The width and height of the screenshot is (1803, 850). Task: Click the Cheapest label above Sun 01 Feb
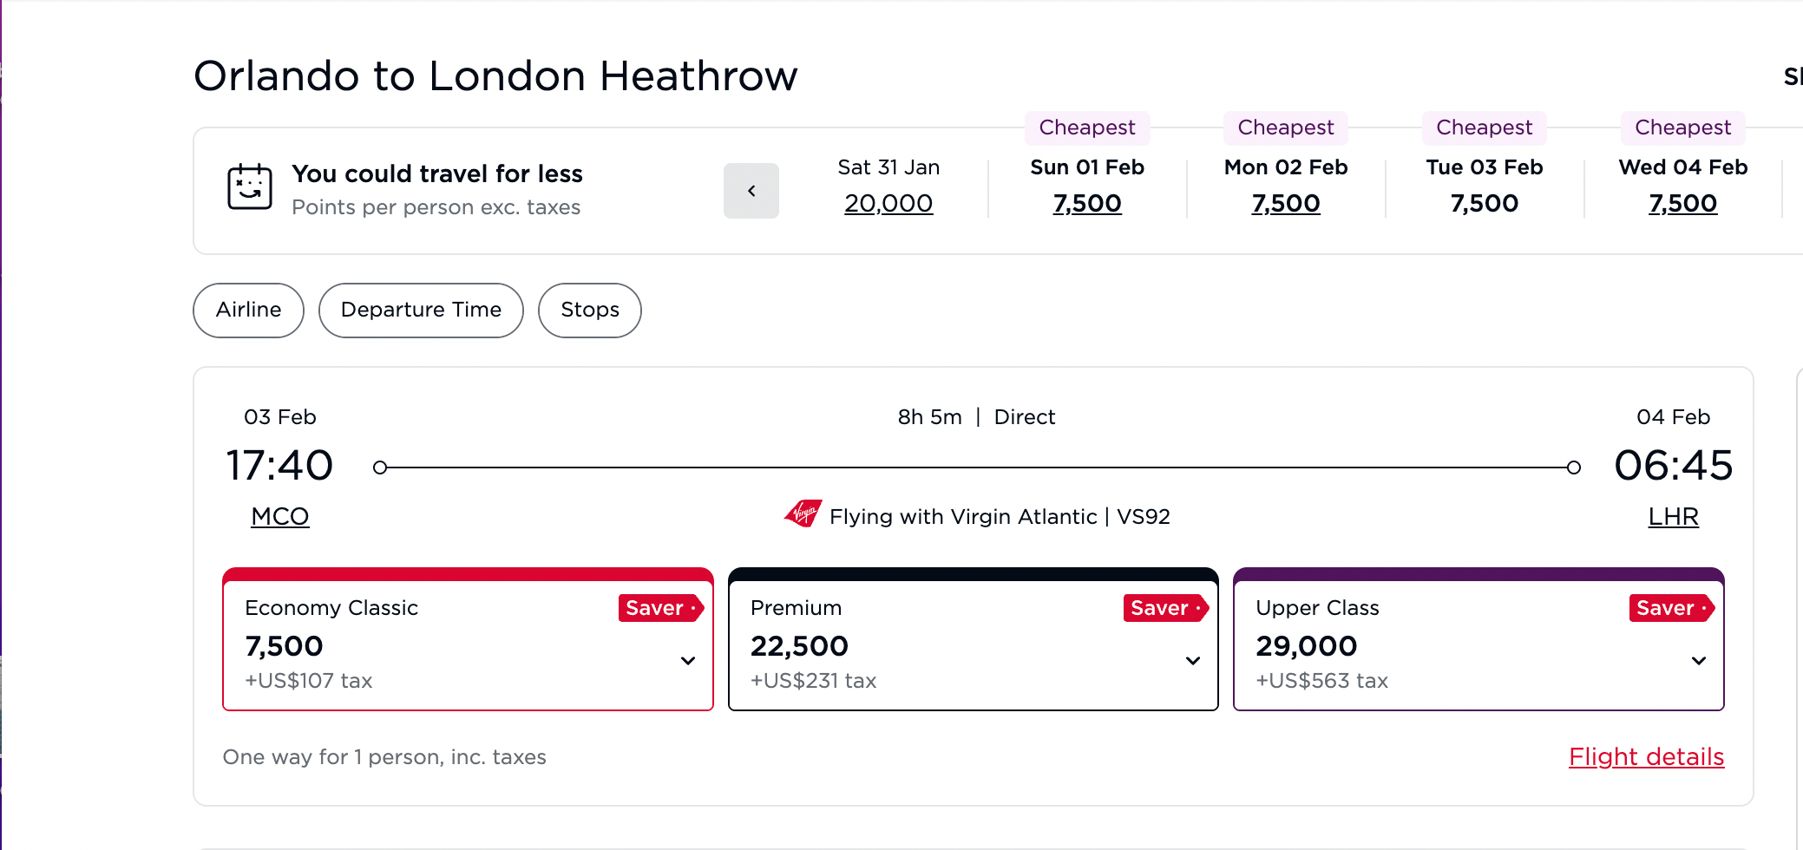pos(1087,127)
